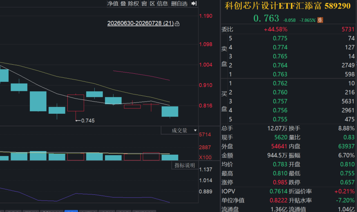The height and width of the screenshot is (212, 357).
Task: Click the 换手 turnover value 8.88%
Action: 346,128
